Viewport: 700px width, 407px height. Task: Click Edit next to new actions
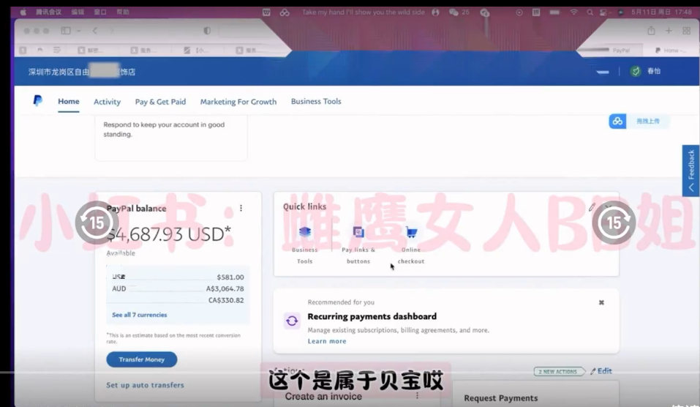point(601,371)
